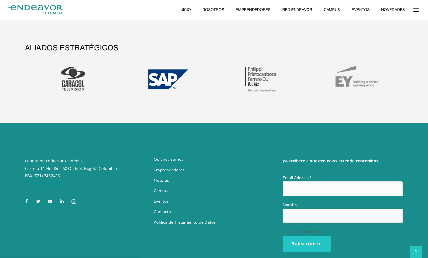Open the Twitter social icon
Viewport: 428px width, 258px height.
[x=38, y=201]
